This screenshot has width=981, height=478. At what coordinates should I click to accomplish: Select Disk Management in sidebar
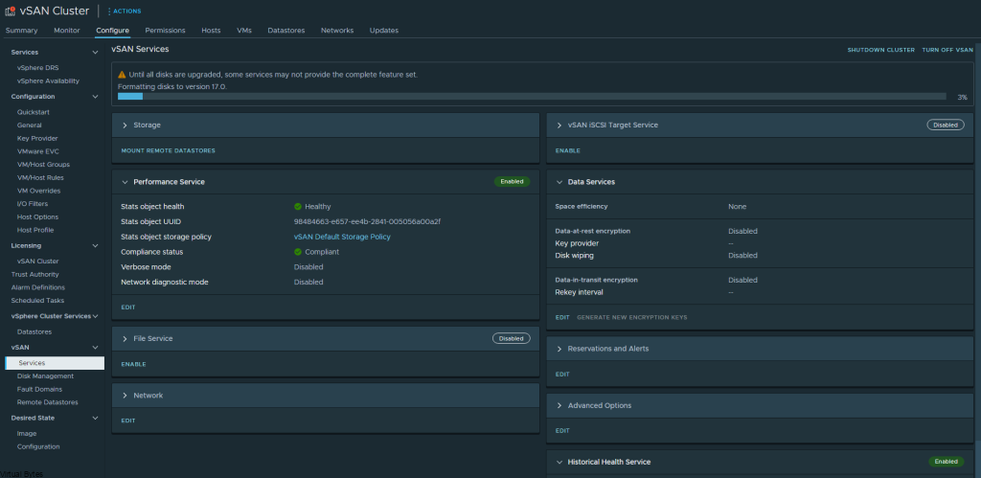[45, 376]
